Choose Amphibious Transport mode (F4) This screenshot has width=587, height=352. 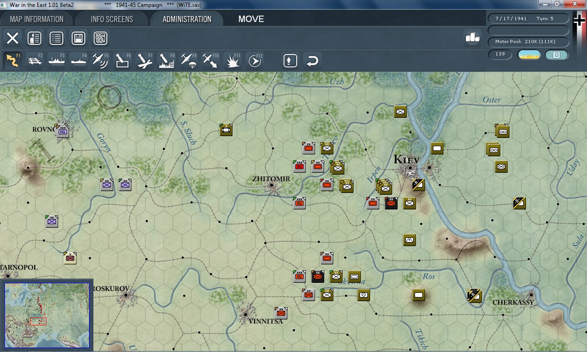click(79, 60)
